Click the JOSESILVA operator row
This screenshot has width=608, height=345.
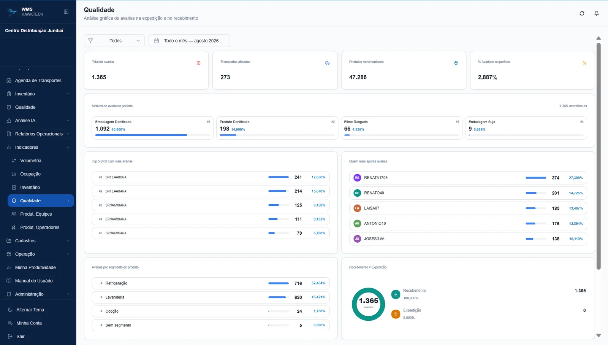[x=468, y=238]
